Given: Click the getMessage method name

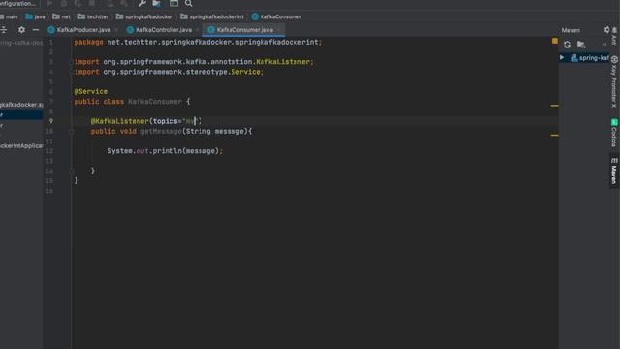Looking at the screenshot, I should 161,132.
